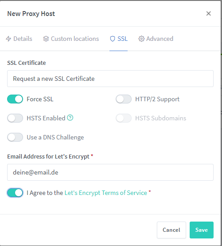Image resolution: width=222 pixels, height=246 pixels.
Task: Open the HSTS help question mark icon
Action: (x=70, y=118)
